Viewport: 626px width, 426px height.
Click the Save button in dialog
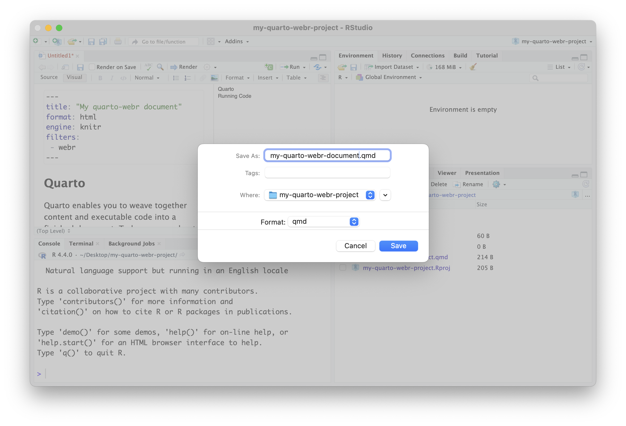click(398, 246)
